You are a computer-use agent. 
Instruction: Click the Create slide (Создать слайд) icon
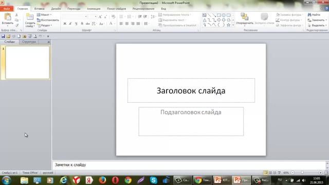click(x=30, y=17)
